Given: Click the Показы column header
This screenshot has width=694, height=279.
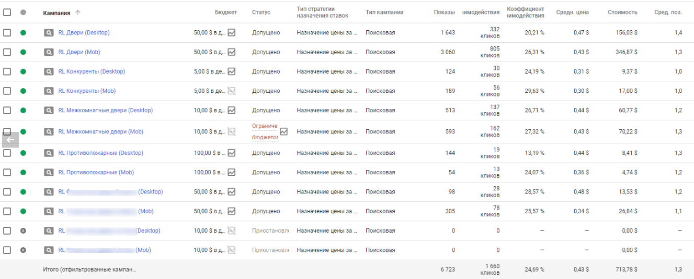Looking at the screenshot, I should pos(444,13).
